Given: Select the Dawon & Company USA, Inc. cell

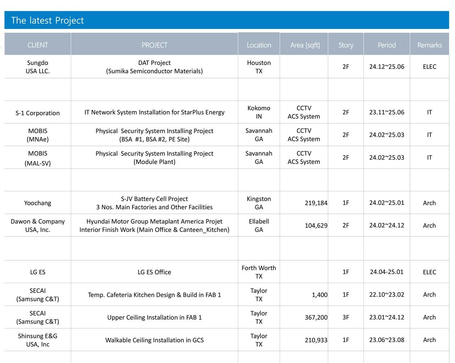Looking at the screenshot, I should click(x=38, y=225).
